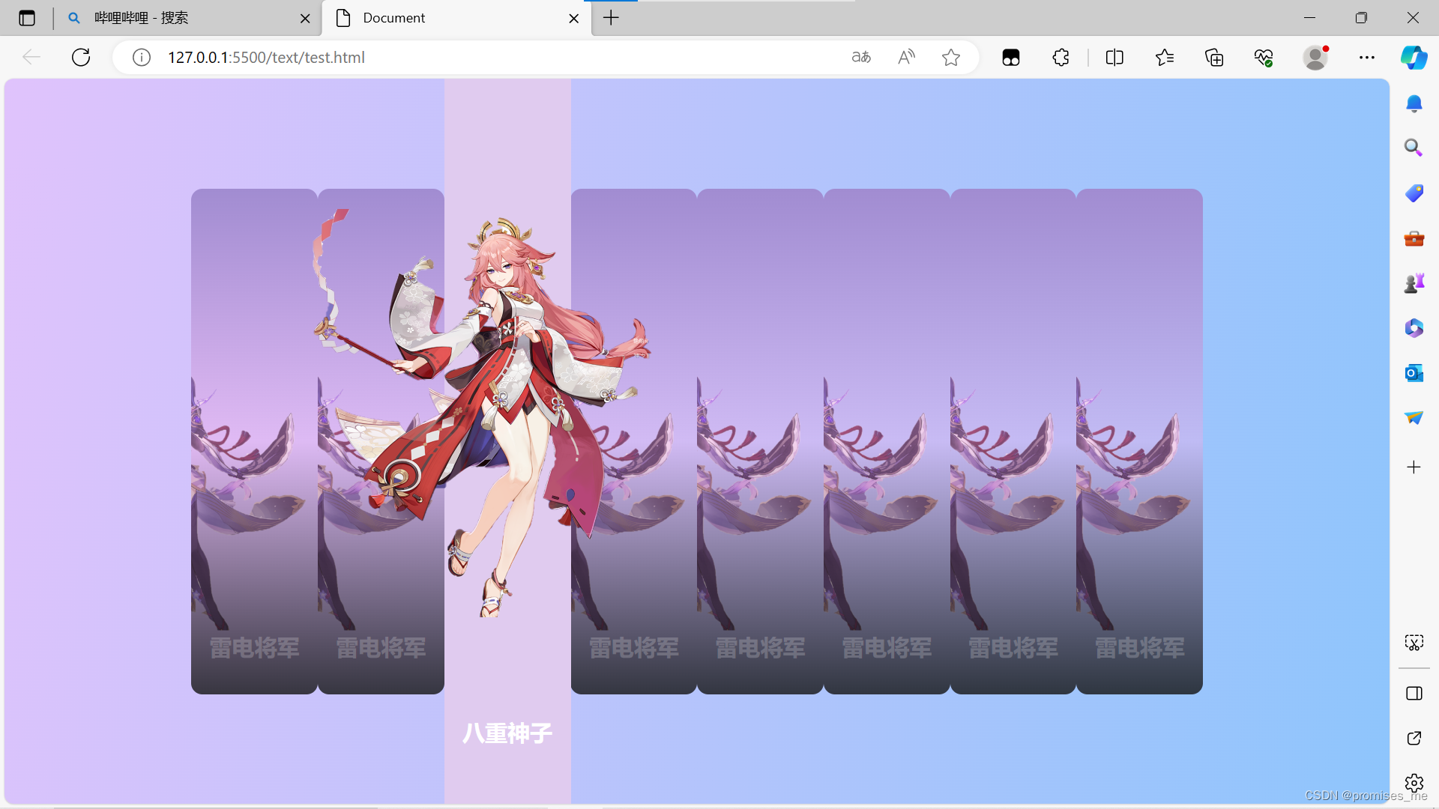Close the Document tab

pos(573,18)
